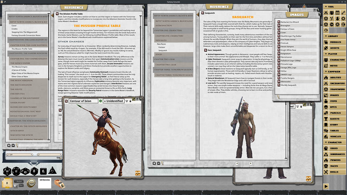Open The Mexico Empire reference page

coord(19,67)
